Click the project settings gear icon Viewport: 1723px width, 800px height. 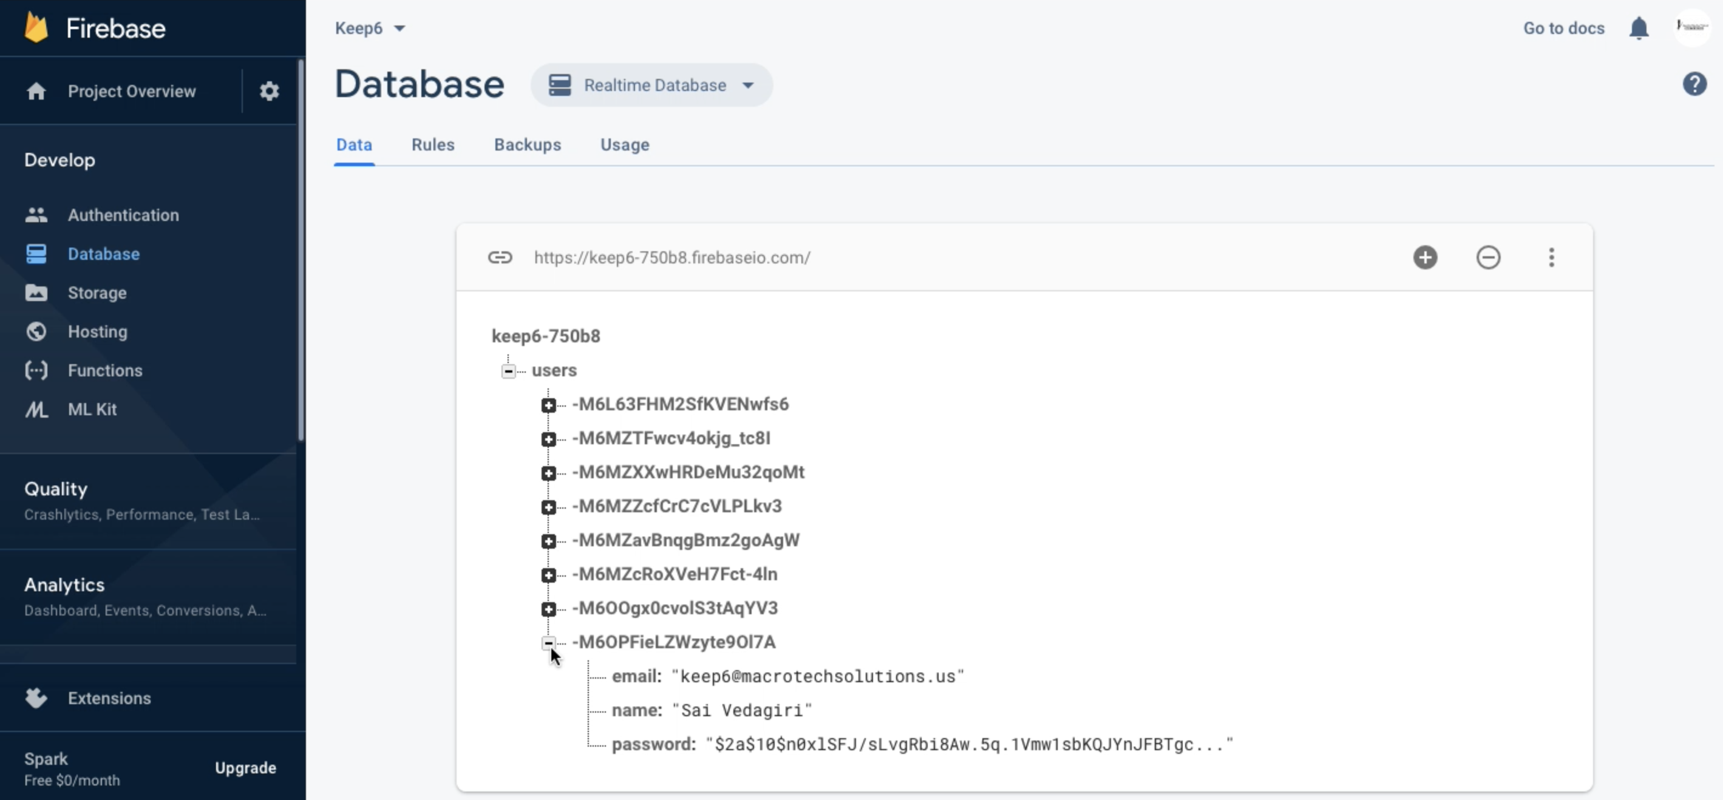point(269,91)
